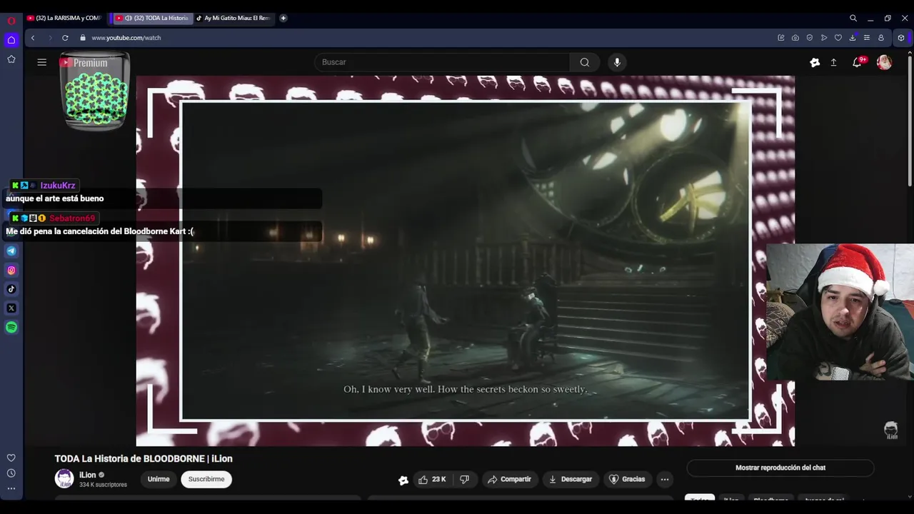Open the privacy shield icon
Viewport: 914px width, 514px height.
(x=810, y=38)
